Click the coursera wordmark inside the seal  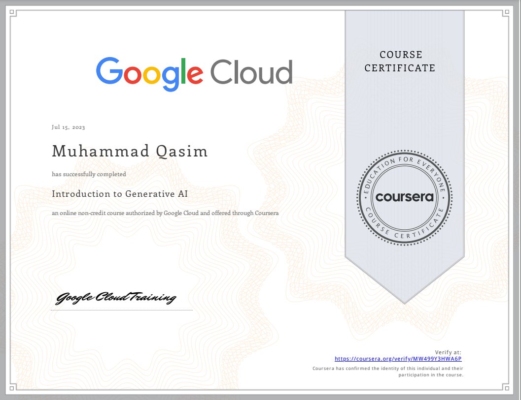404,198
